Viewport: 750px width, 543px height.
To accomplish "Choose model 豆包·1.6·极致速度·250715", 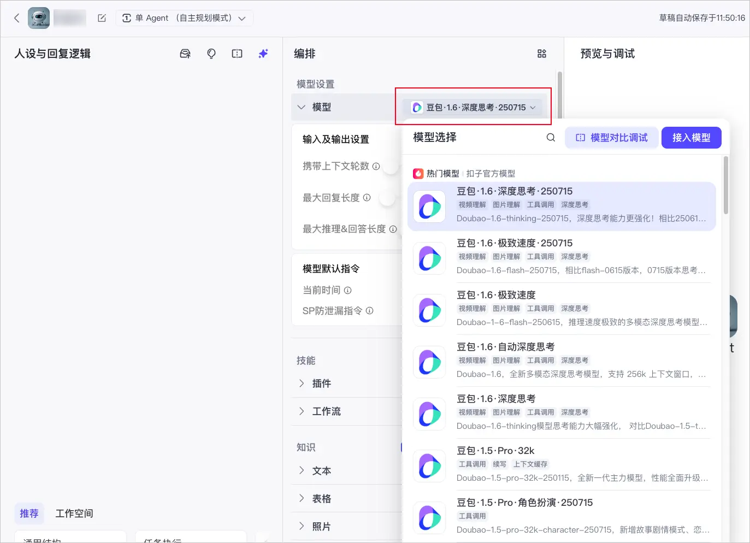I will (562, 257).
